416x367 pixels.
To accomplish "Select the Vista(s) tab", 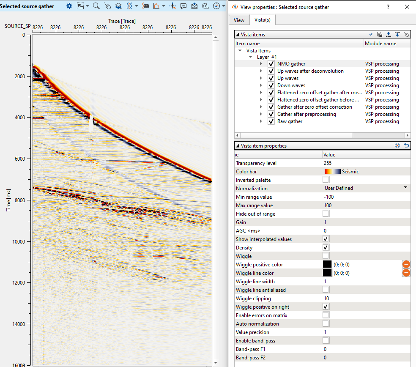I will coord(263,20).
